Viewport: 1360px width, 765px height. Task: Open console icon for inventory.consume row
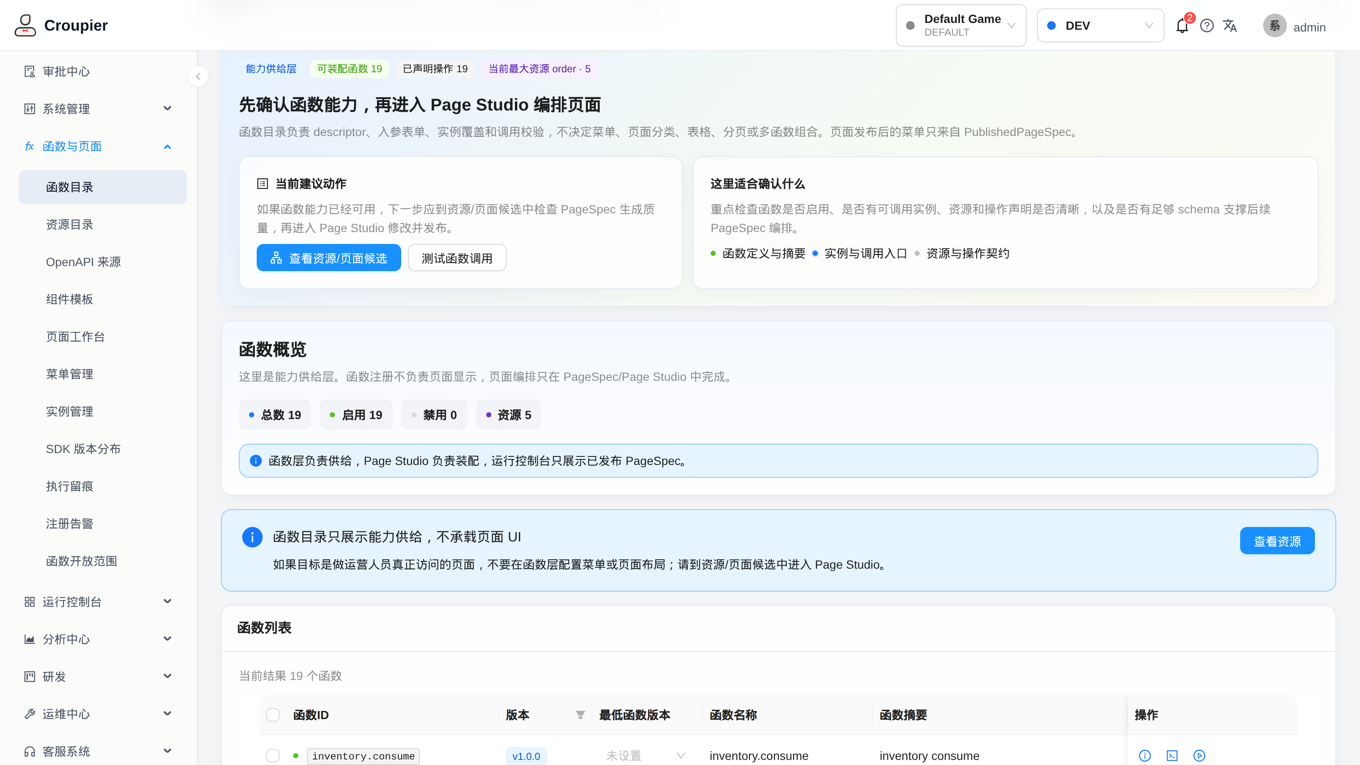coord(1172,756)
